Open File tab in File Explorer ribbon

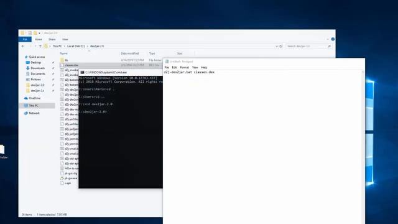[x=25, y=39]
